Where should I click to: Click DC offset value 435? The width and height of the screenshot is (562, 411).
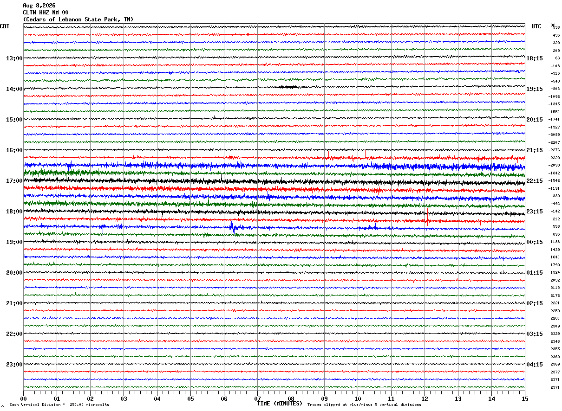pyautogui.click(x=556, y=35)
